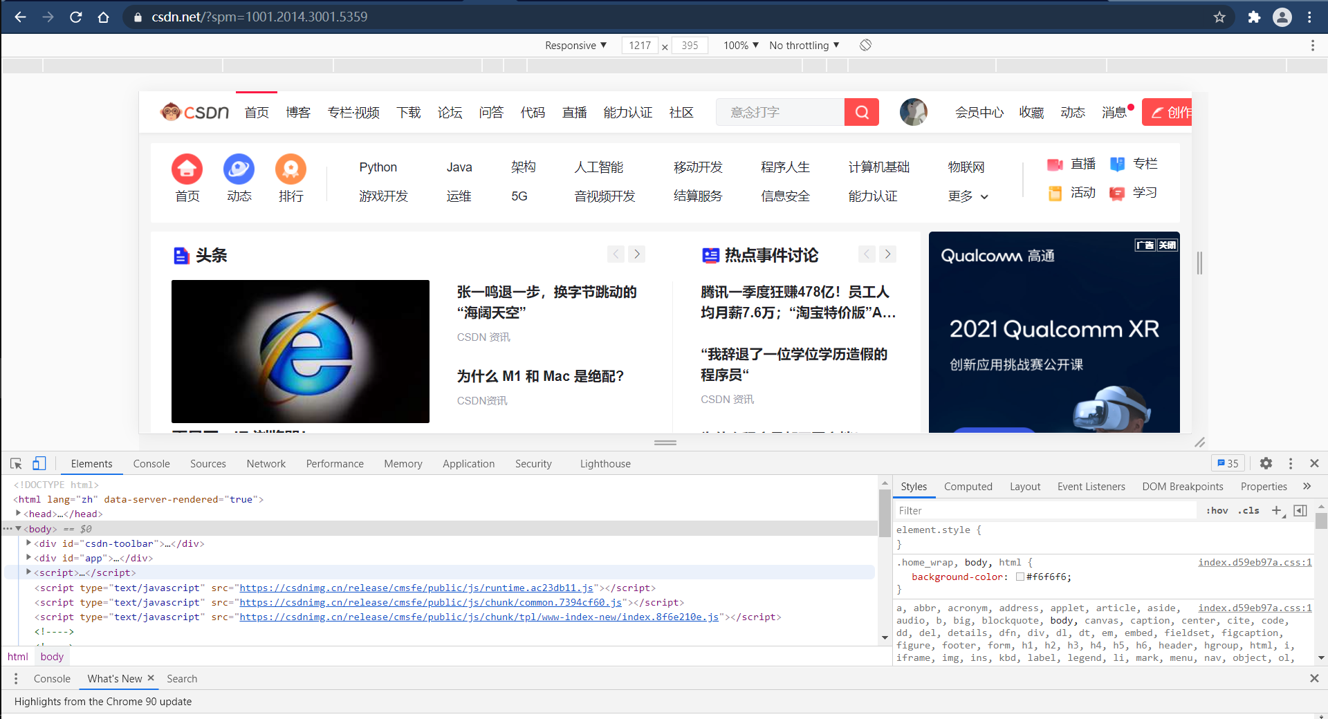Open the Responsive device dropdown
This screenshot has height=719, width=1328.
[575, 45]
